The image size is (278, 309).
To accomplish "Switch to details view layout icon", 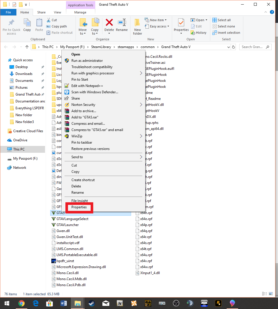I will click(264, 294).
